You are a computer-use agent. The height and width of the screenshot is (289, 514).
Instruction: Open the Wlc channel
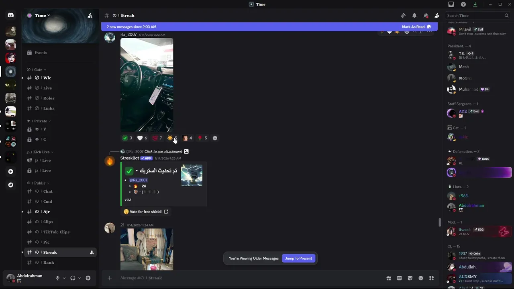[60, 78]
